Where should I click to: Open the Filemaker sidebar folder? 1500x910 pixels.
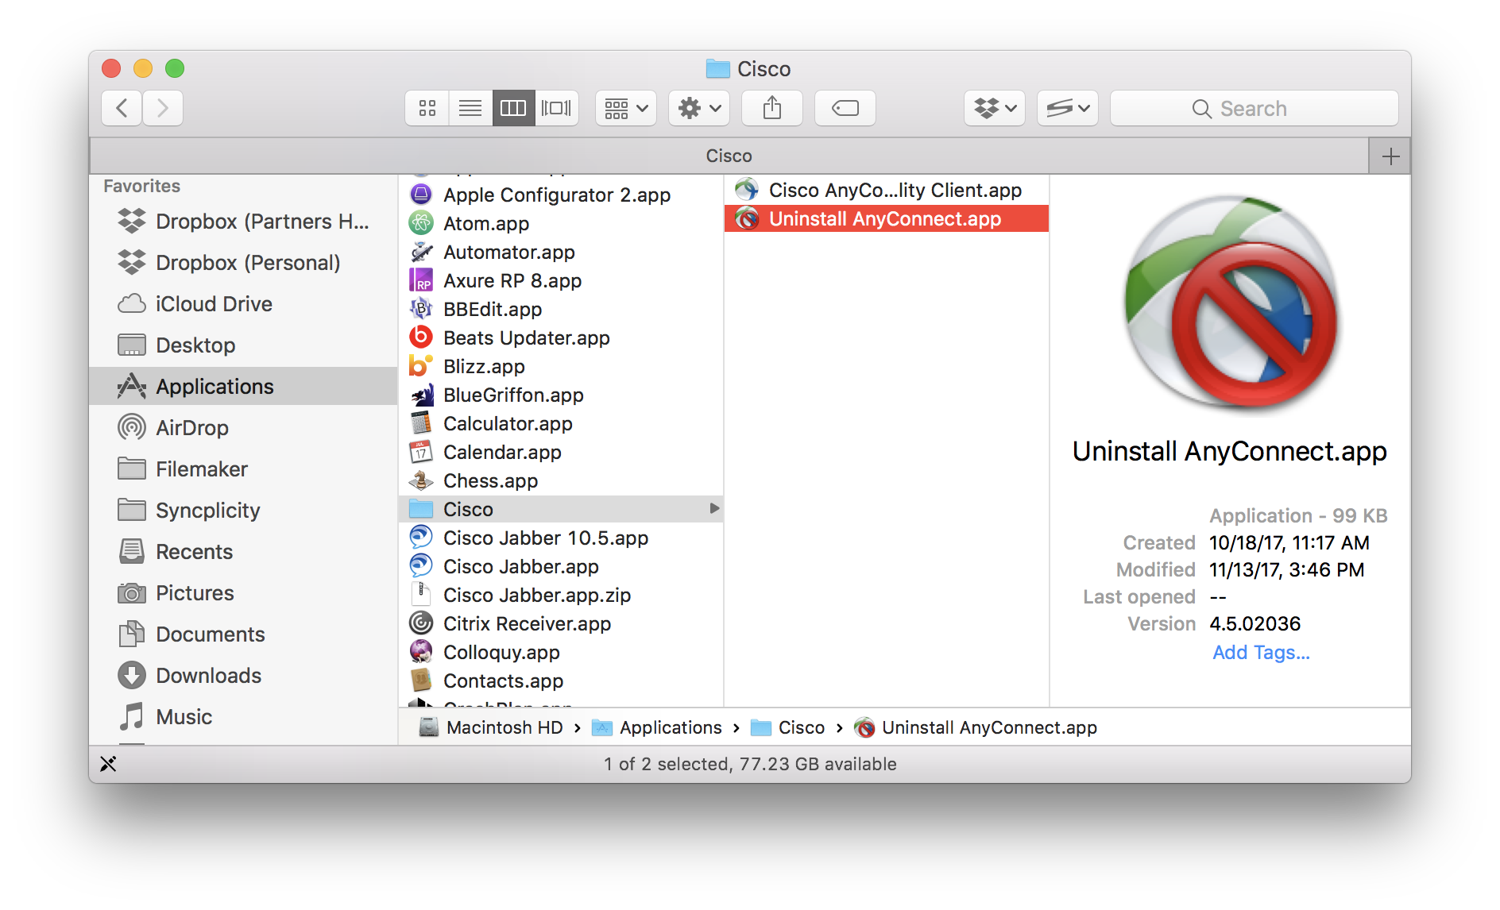click(243, 469)
